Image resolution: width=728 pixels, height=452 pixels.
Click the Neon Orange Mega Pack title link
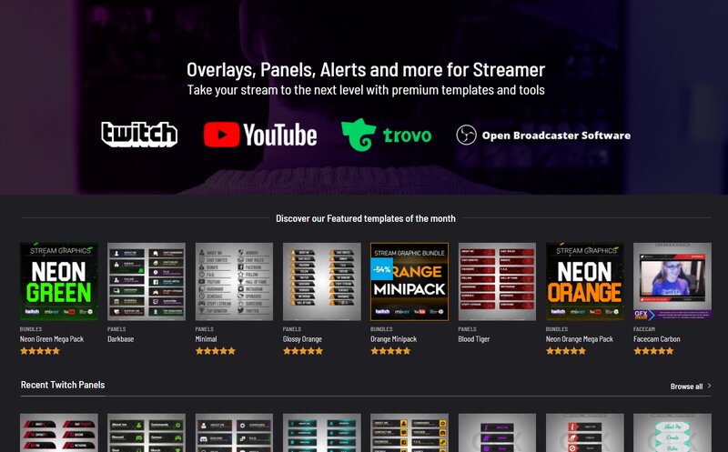coord(580,339)
